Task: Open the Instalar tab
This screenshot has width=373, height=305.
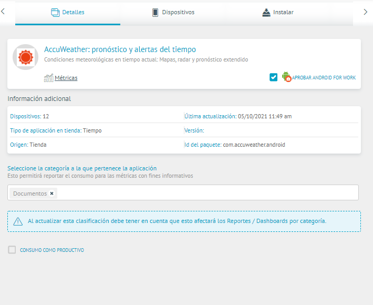Action: [278, 13]
